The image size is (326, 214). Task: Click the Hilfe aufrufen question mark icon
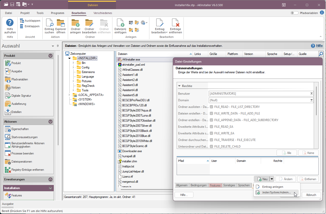(10, 23)
